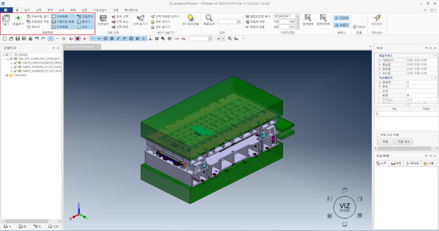The width and height of the screenshot is (439, 231).
Task: Click the red solid sphere toolbar icon
Action: point(77,38)
